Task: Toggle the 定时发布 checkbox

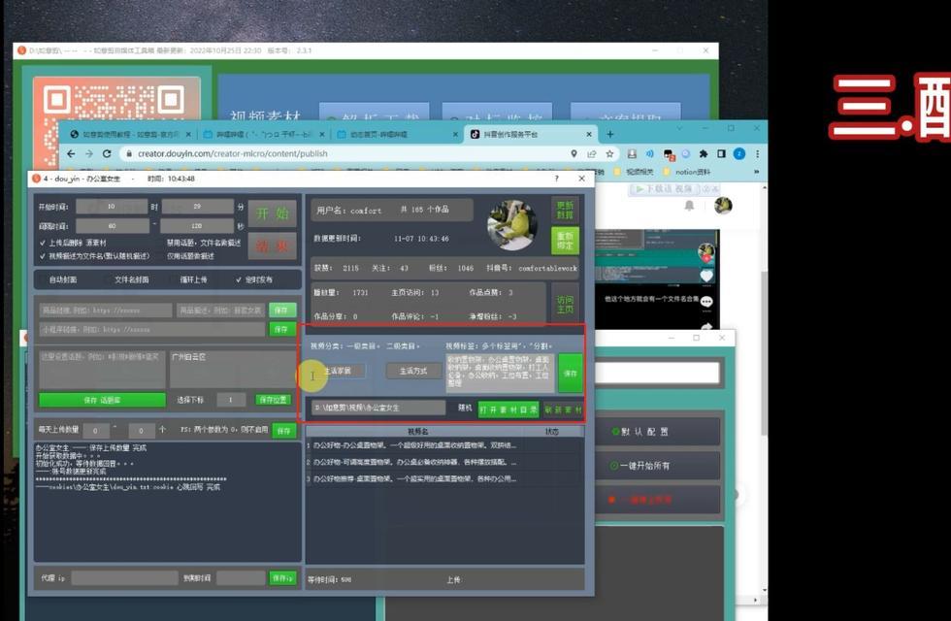Action: [x=254, y=279]
